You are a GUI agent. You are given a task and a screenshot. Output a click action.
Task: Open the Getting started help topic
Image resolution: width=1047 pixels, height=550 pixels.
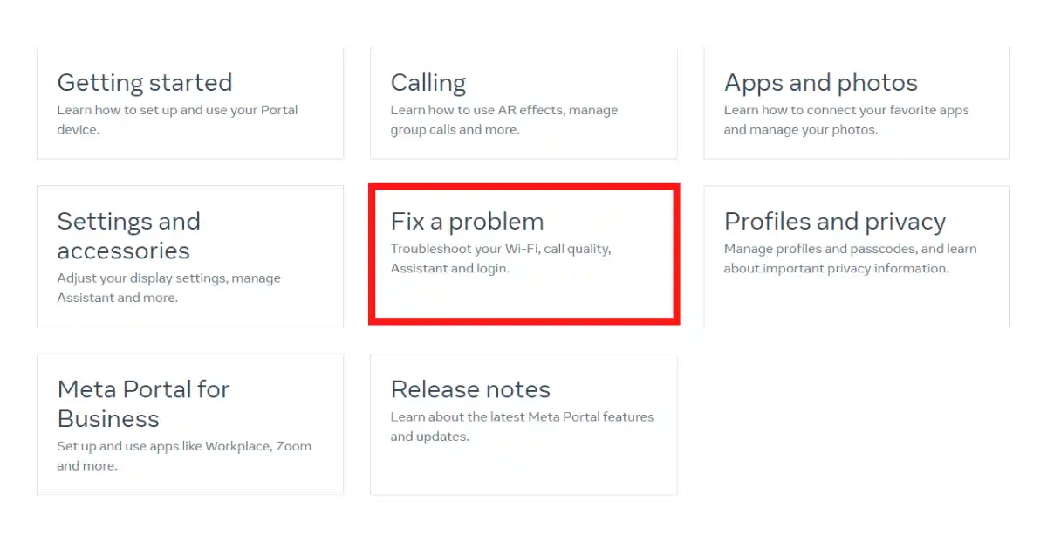[190, 103]
